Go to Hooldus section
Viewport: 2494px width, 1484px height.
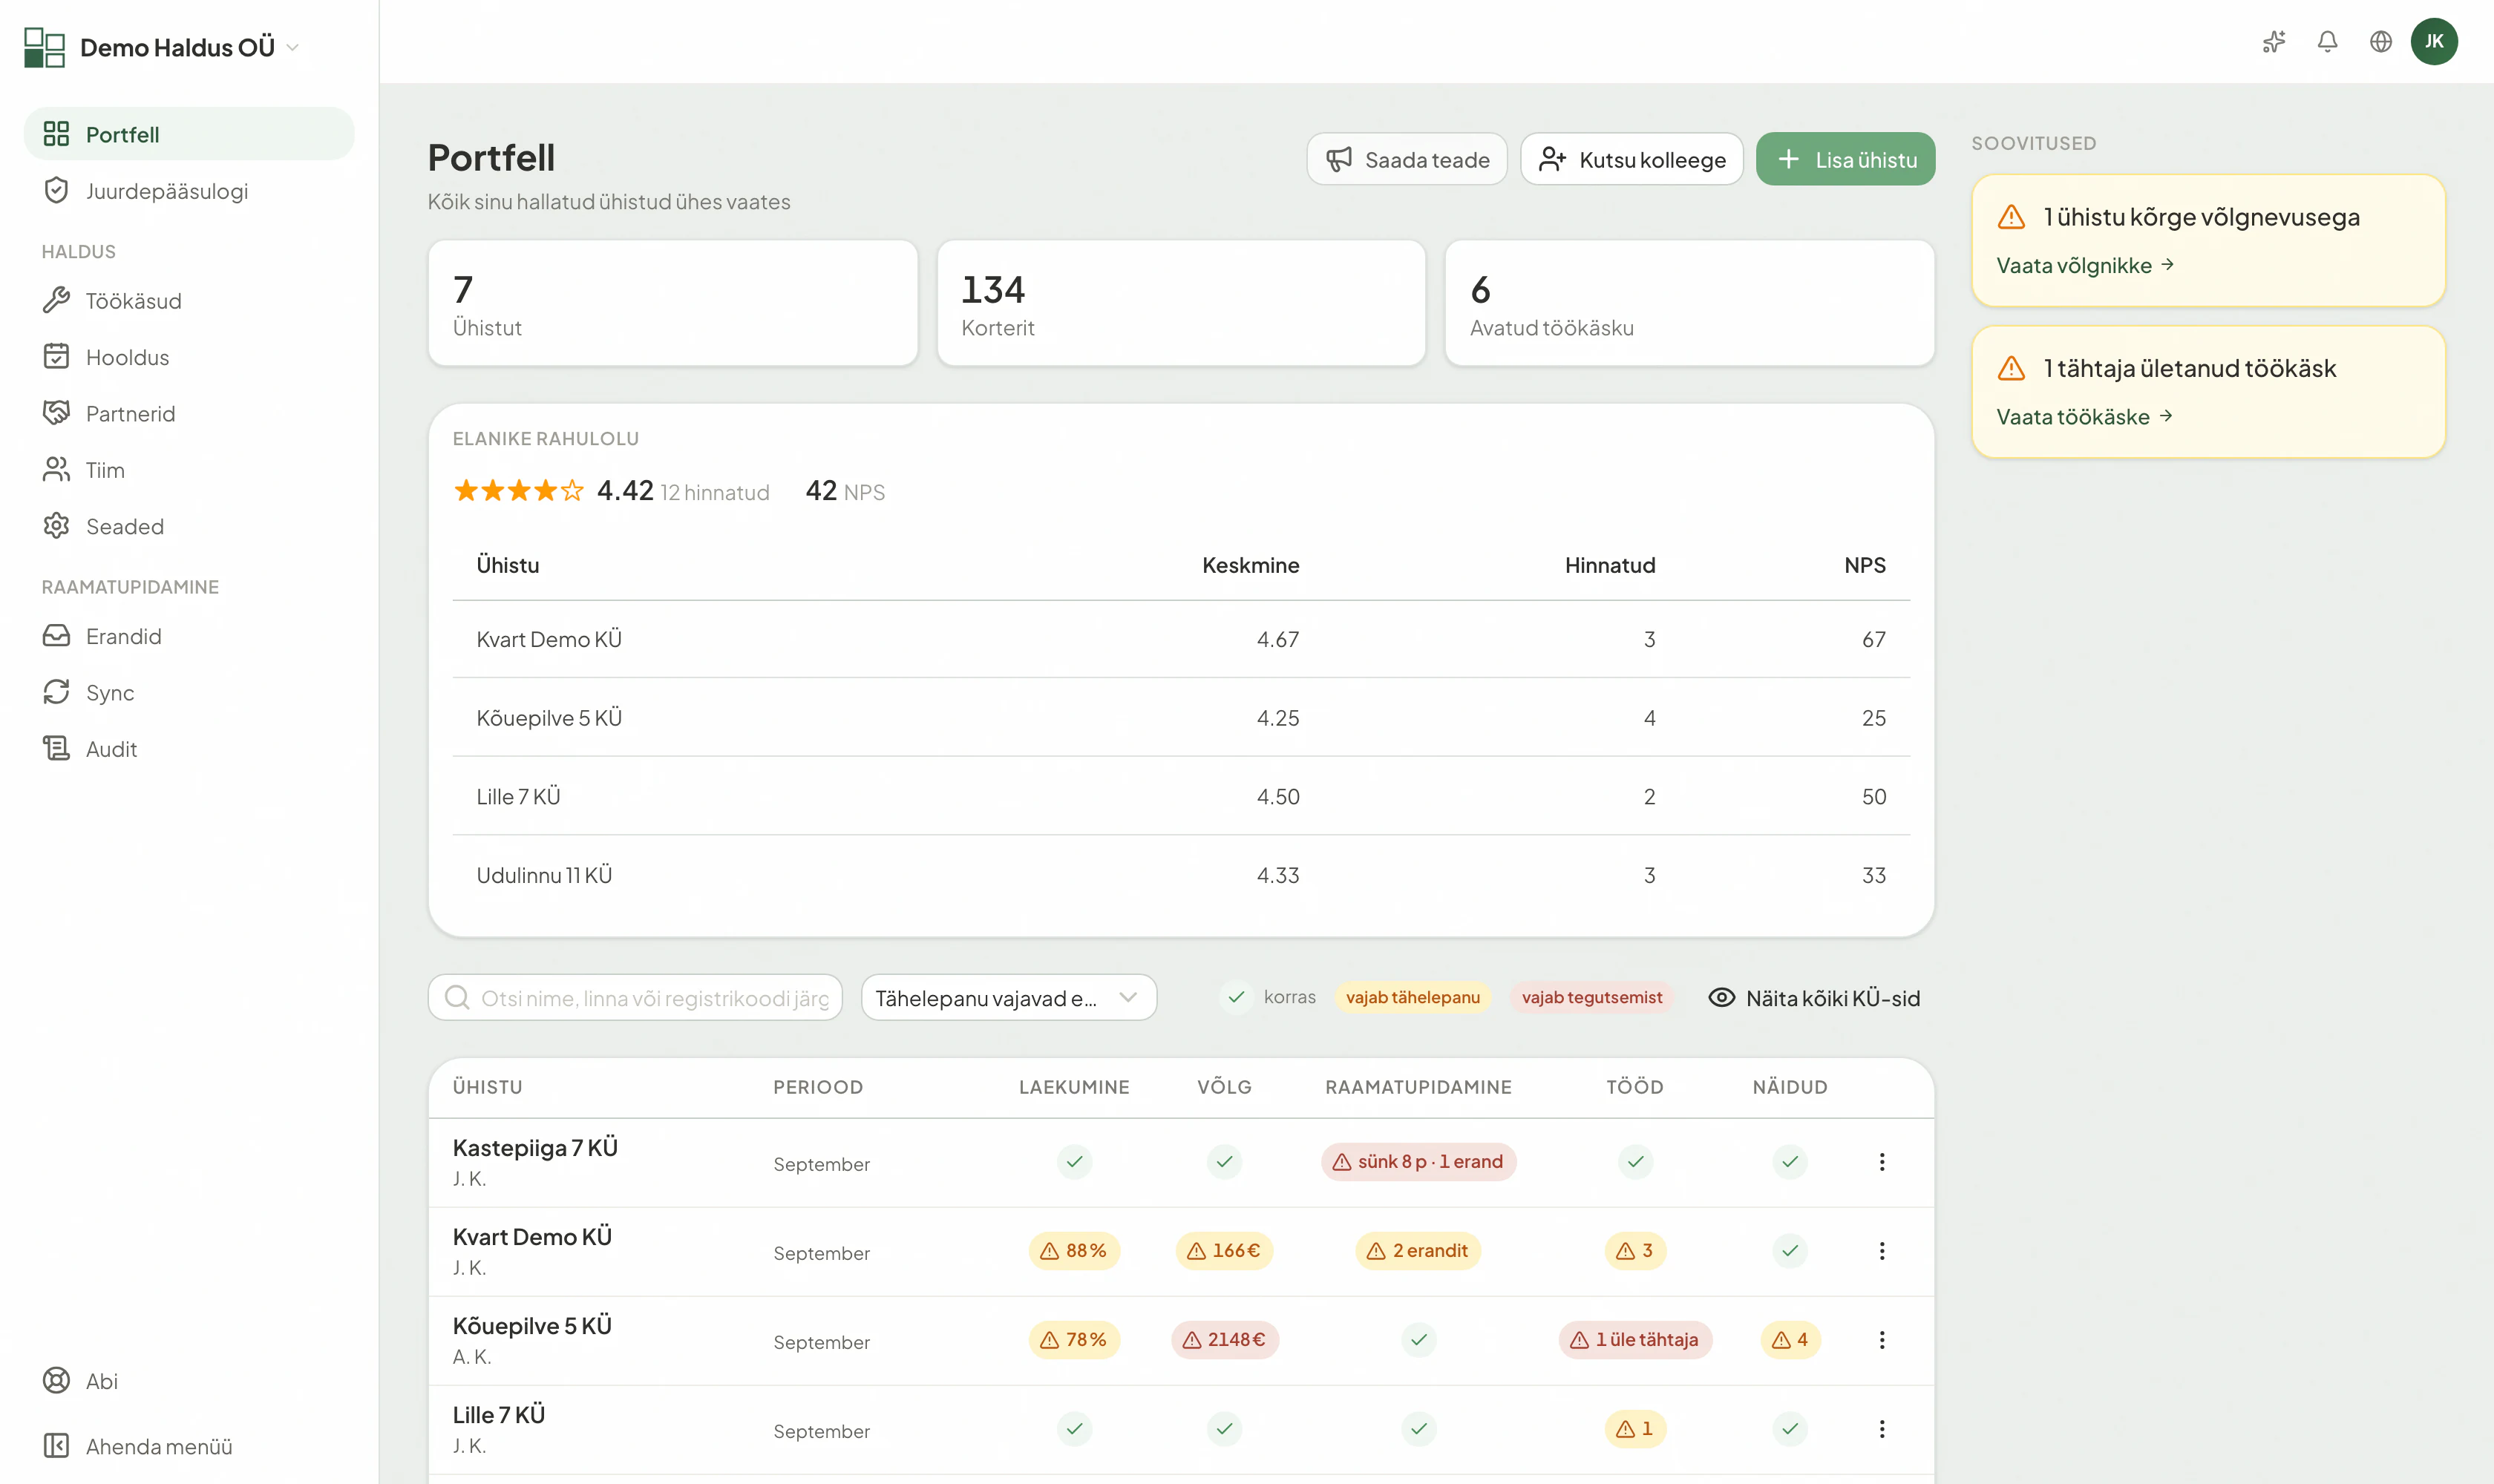pyautogui.click(x=189, y=357)
